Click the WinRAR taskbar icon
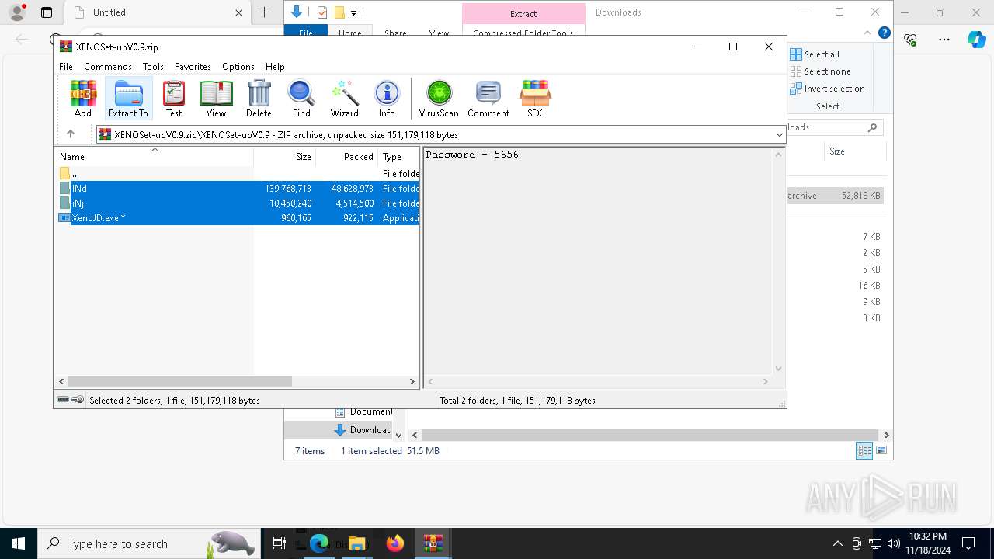Viewport: 994px width, 559px height. pyautogui.click(x=433, y=543)
